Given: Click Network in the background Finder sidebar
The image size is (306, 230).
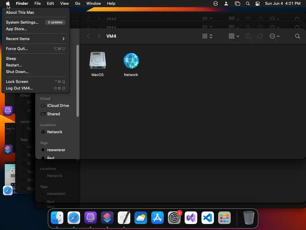Looking at the screenshot, I should 55,175.
